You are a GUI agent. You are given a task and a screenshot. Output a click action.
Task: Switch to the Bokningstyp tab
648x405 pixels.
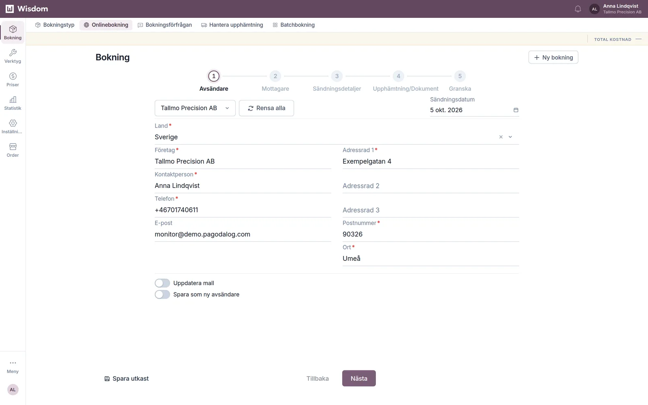pos(55,25)
